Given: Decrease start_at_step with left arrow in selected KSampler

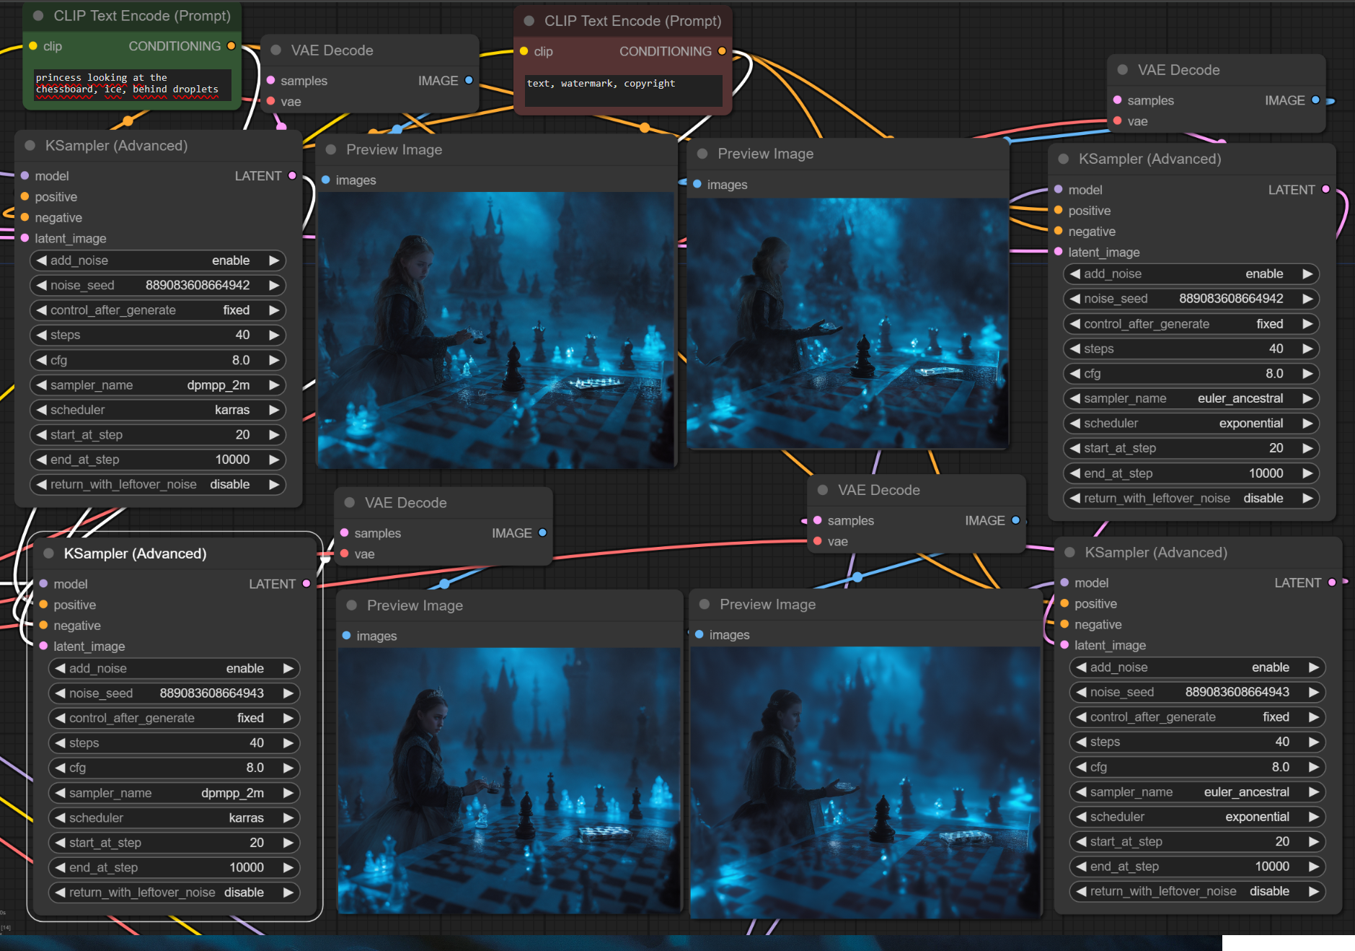Looking at the screenshot, I should click(x=61, y=843).
